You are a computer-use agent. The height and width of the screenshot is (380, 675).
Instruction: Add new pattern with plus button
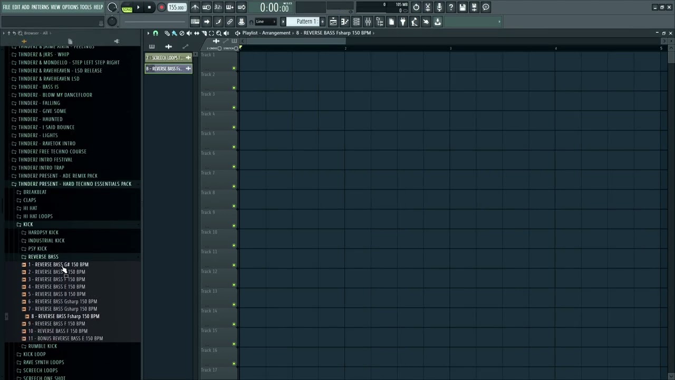pos(322,22)
